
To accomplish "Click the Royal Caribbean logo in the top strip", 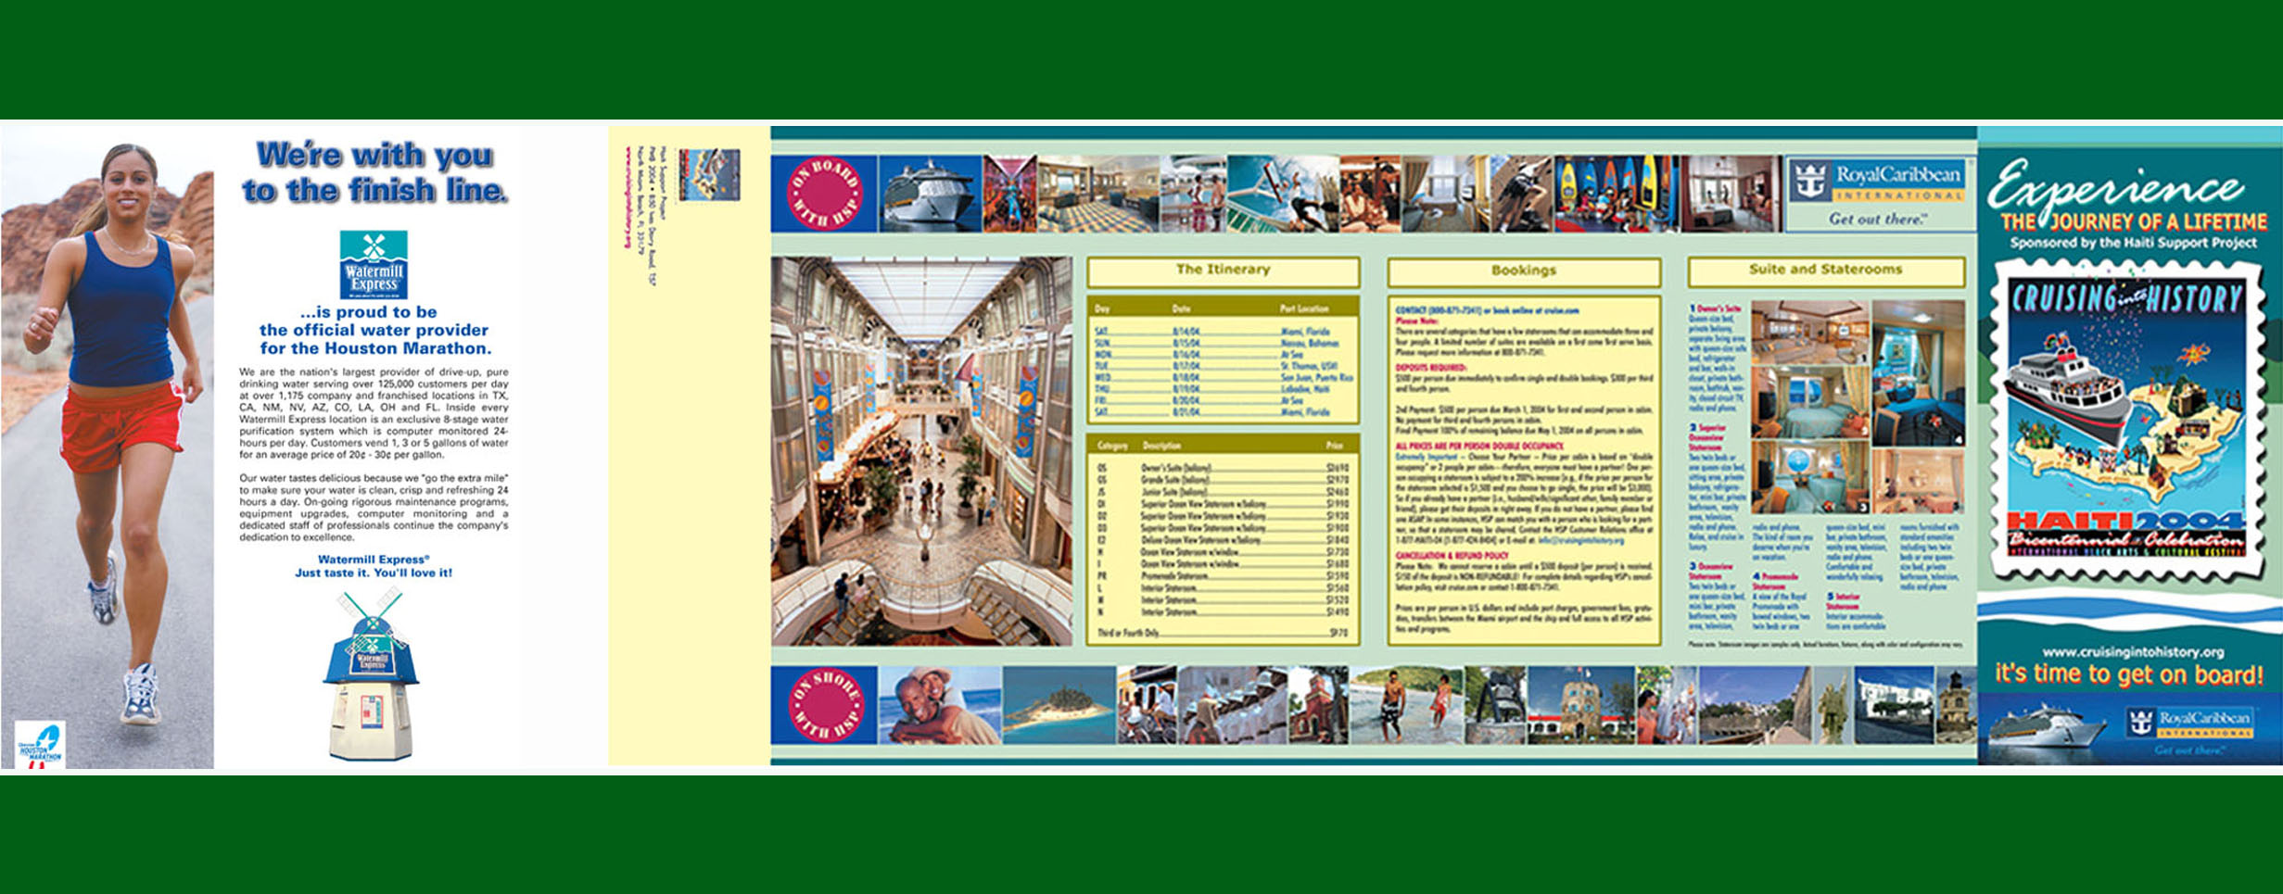I will [1878, 183].
